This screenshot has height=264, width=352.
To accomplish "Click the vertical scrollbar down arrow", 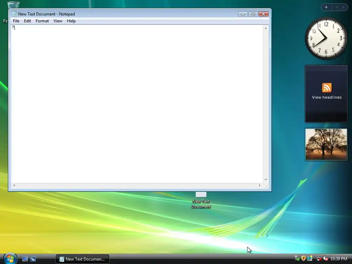I will pos(266,180).
